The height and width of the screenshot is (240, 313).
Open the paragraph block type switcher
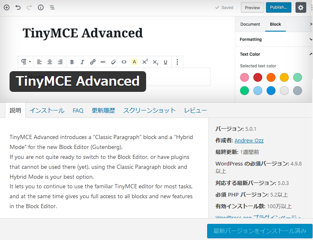[x=26, y=62]
